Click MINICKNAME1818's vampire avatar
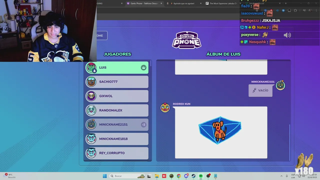The image size is (320, 180). click(x=91, y=139)
